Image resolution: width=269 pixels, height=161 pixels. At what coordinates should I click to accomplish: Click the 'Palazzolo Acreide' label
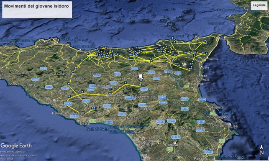(189, 128)
